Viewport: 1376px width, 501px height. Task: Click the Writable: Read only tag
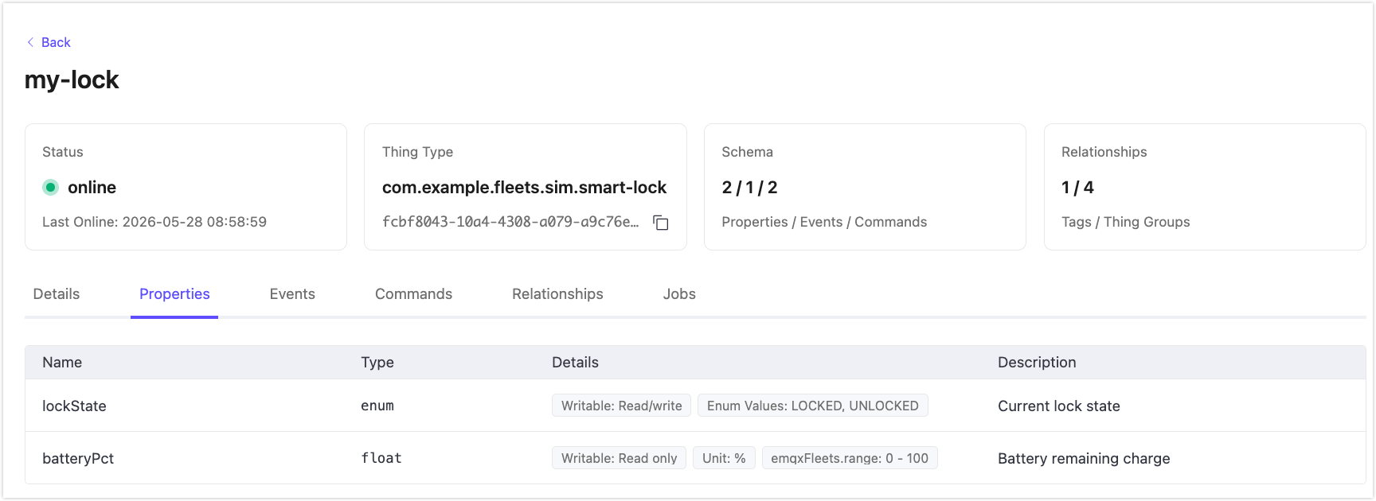click(619, 458)
